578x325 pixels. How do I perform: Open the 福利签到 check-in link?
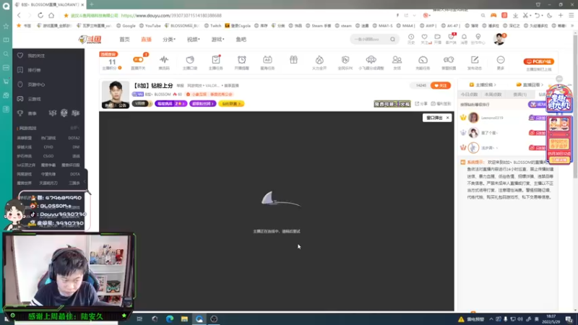click(x=441, y=104)
